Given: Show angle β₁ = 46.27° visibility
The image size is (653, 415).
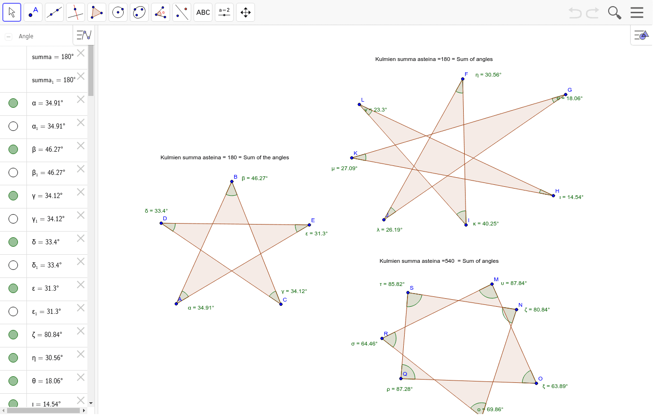Looking at the screenshot, I should point(13,173).
